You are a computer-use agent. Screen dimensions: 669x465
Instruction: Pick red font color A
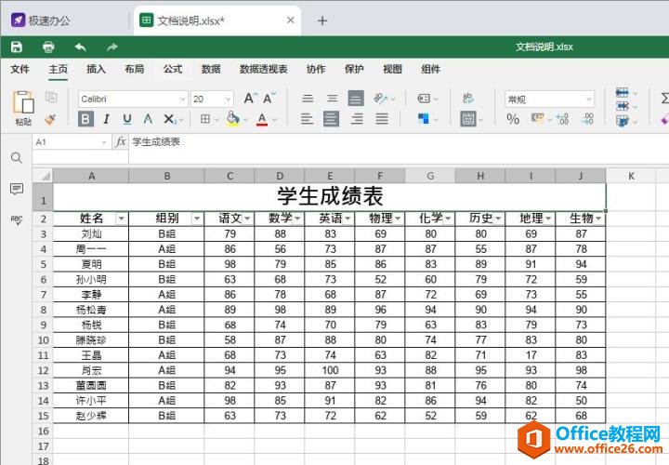coord(262,119)
